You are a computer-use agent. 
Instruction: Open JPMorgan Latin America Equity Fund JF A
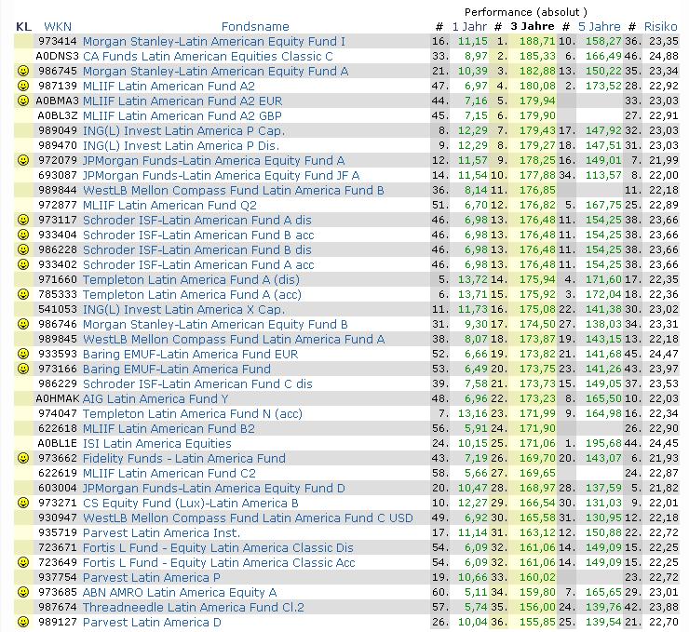pyautogui.click(x=221, y=176)
